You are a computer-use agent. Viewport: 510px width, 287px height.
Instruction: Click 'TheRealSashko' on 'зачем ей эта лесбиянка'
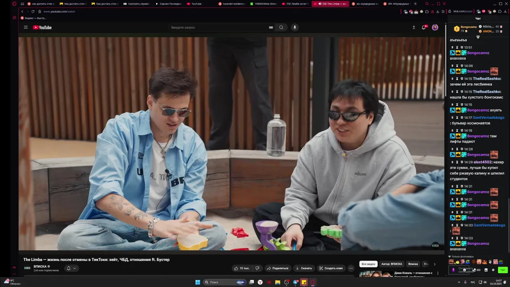(x=486, y=79)
